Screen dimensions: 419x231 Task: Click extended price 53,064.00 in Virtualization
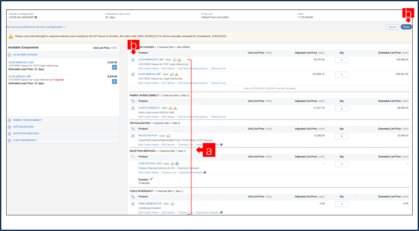click(402, 136)
